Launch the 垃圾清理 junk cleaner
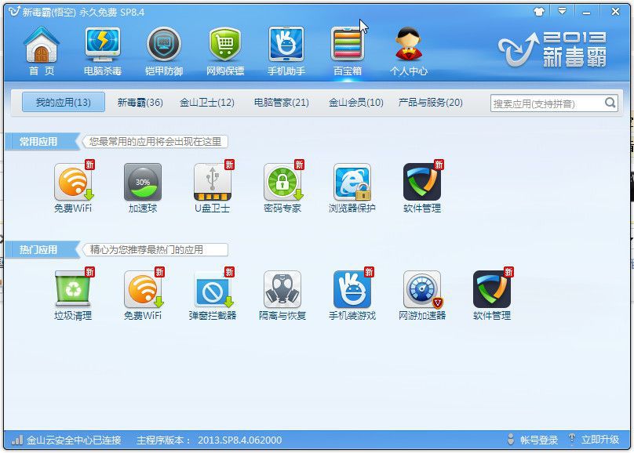Screen dimensions: 634x453 (x=73, y=294)
